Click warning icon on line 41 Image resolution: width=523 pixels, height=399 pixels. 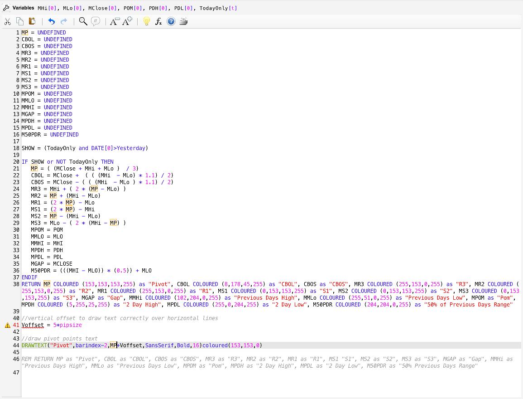8,325
